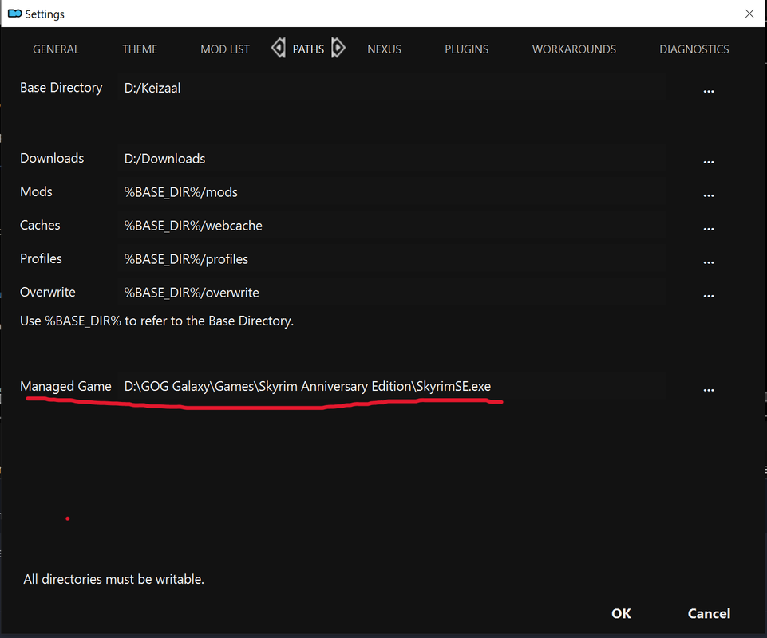Viewport: 767px width, 638px height.
Task: Click the Managed Game path field
Action: pos(391,386)
